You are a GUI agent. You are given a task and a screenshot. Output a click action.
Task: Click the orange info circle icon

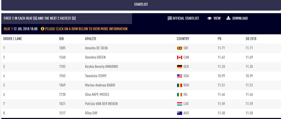pyautogui.click(x=42, y=29)
